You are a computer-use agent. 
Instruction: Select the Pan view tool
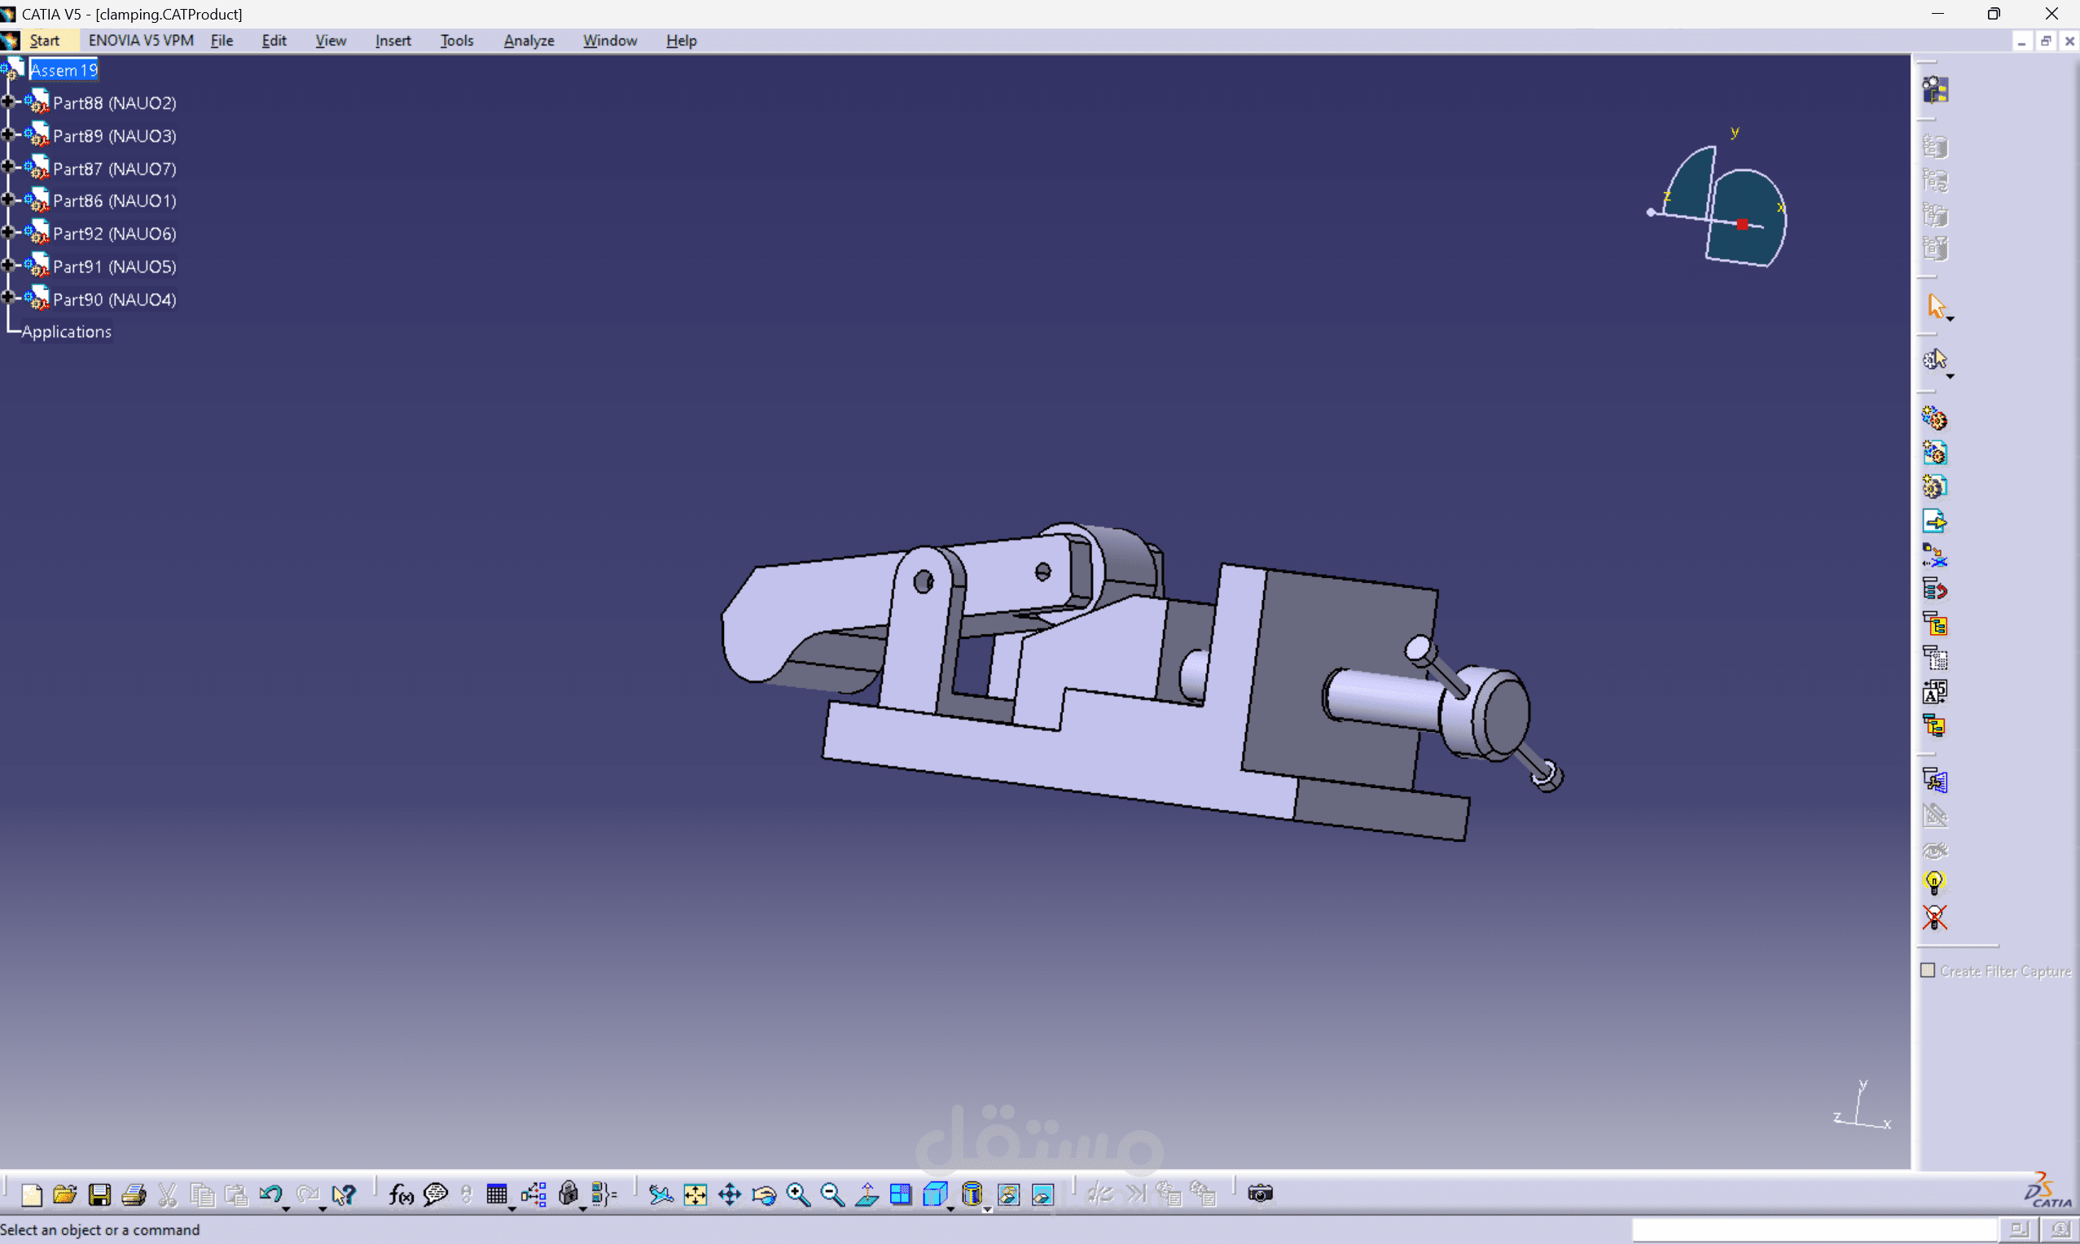[x=730, y=1194]
